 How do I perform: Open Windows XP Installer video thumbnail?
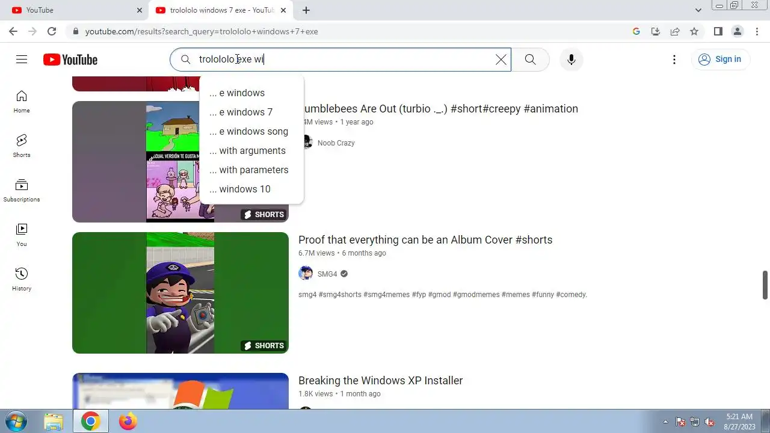click(180, 391)
